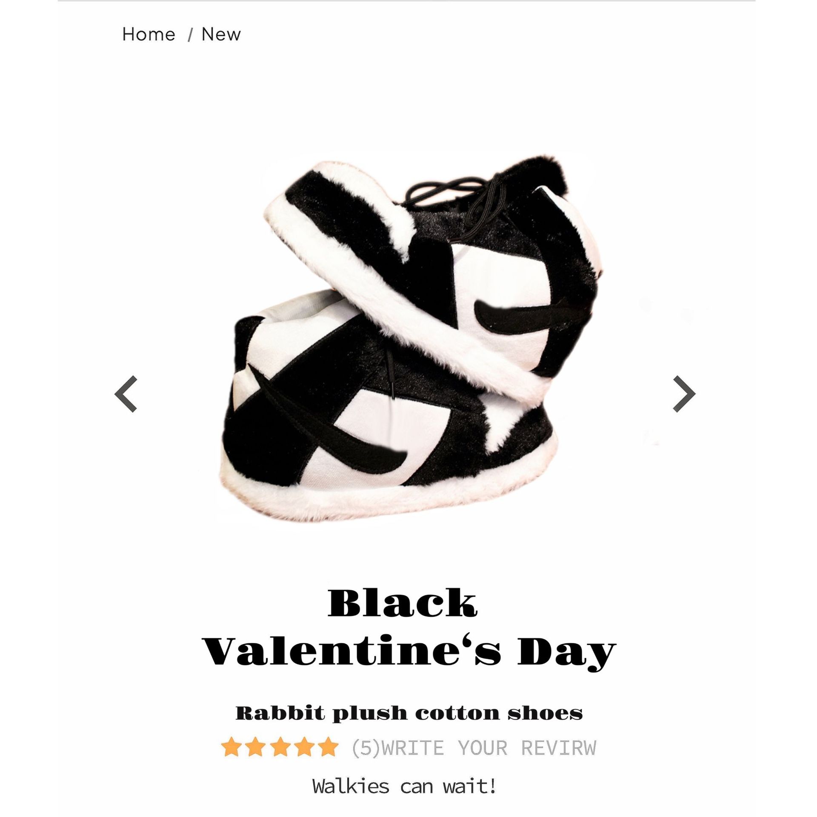
Task: Advance to the next product image
Action: coord(684,394)
